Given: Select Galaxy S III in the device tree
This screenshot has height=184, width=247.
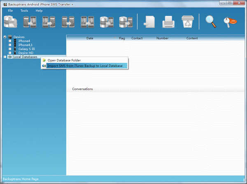Looking at the screenshot, I should coord(26,49).
